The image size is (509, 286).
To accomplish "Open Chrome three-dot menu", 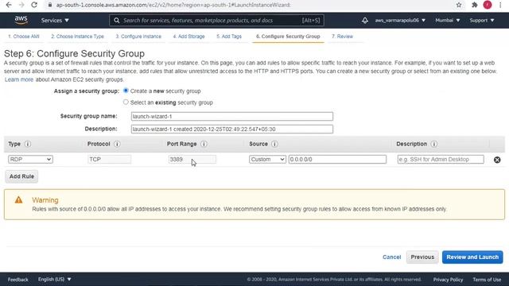I will 500,5.
